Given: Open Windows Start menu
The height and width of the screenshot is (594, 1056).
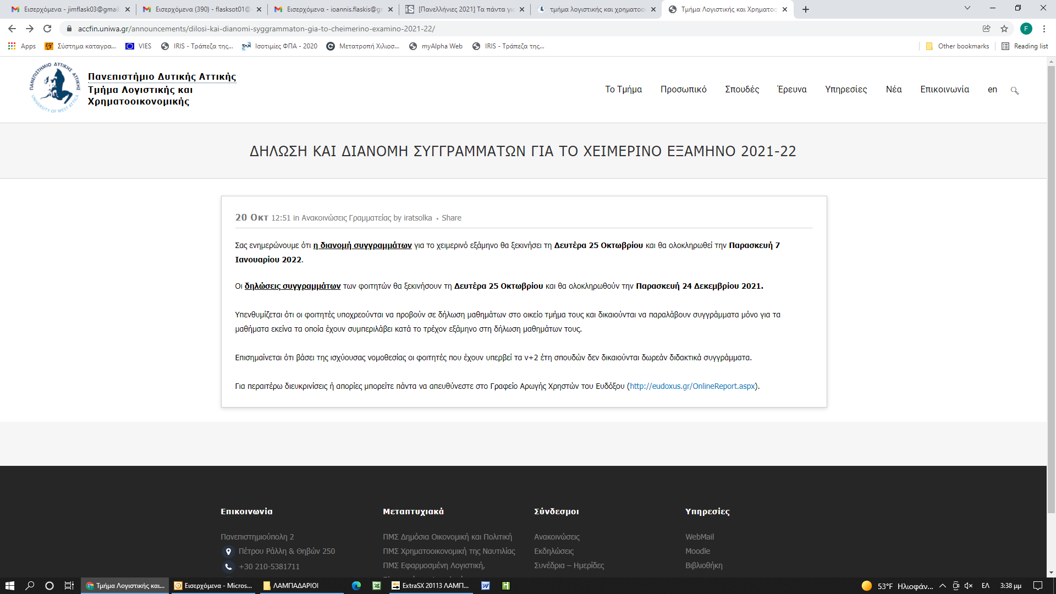Looking at the screenshot, I should point(9,586).
